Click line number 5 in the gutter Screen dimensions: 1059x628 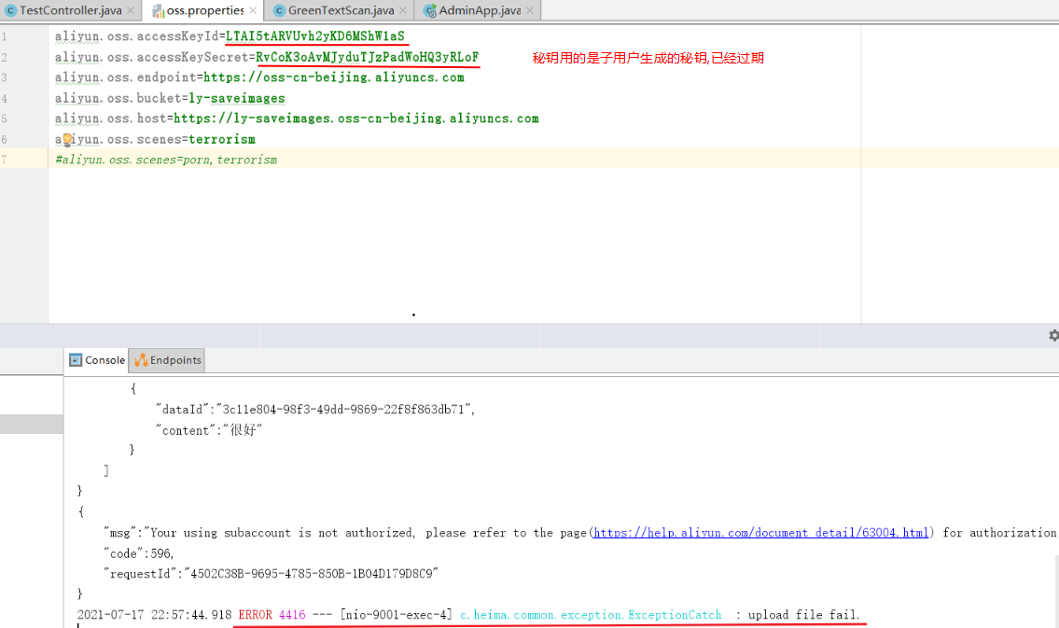(7, 119)
